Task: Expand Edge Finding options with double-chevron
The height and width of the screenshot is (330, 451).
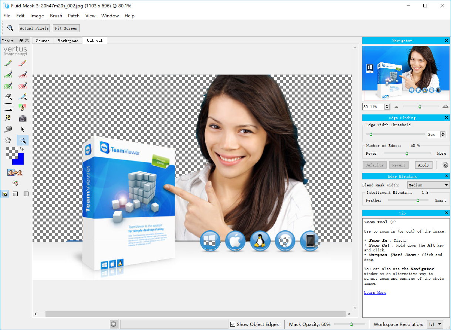Action: click(445, 165)
